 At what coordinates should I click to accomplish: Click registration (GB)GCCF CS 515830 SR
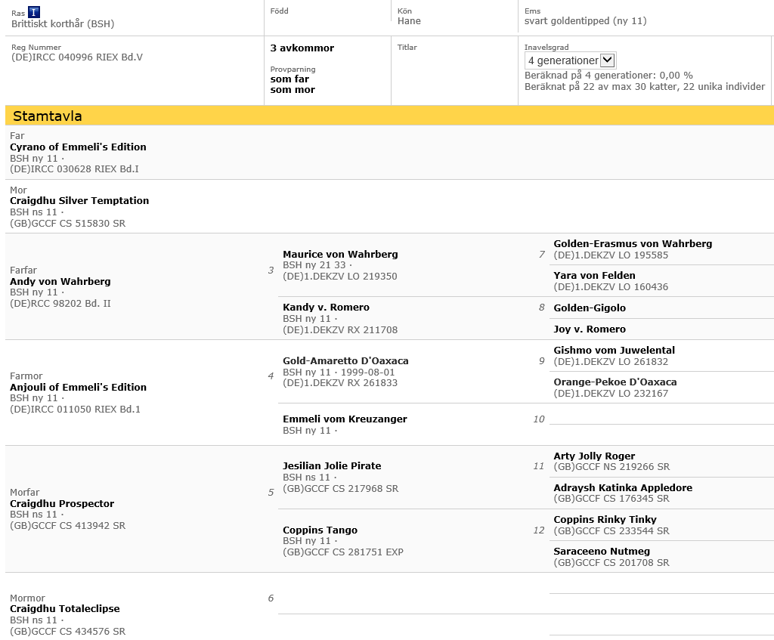67,224
